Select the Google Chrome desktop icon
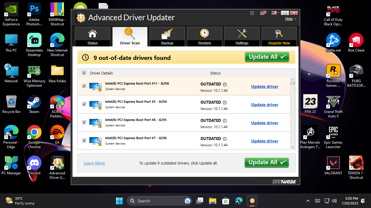 34,137
